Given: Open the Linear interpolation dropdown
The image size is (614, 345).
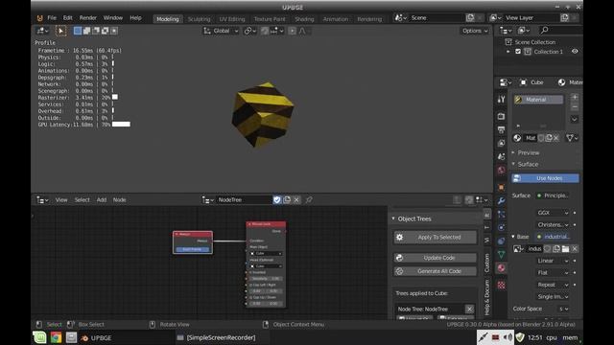Looking at the screenshot, I should (x=553, y=261).
